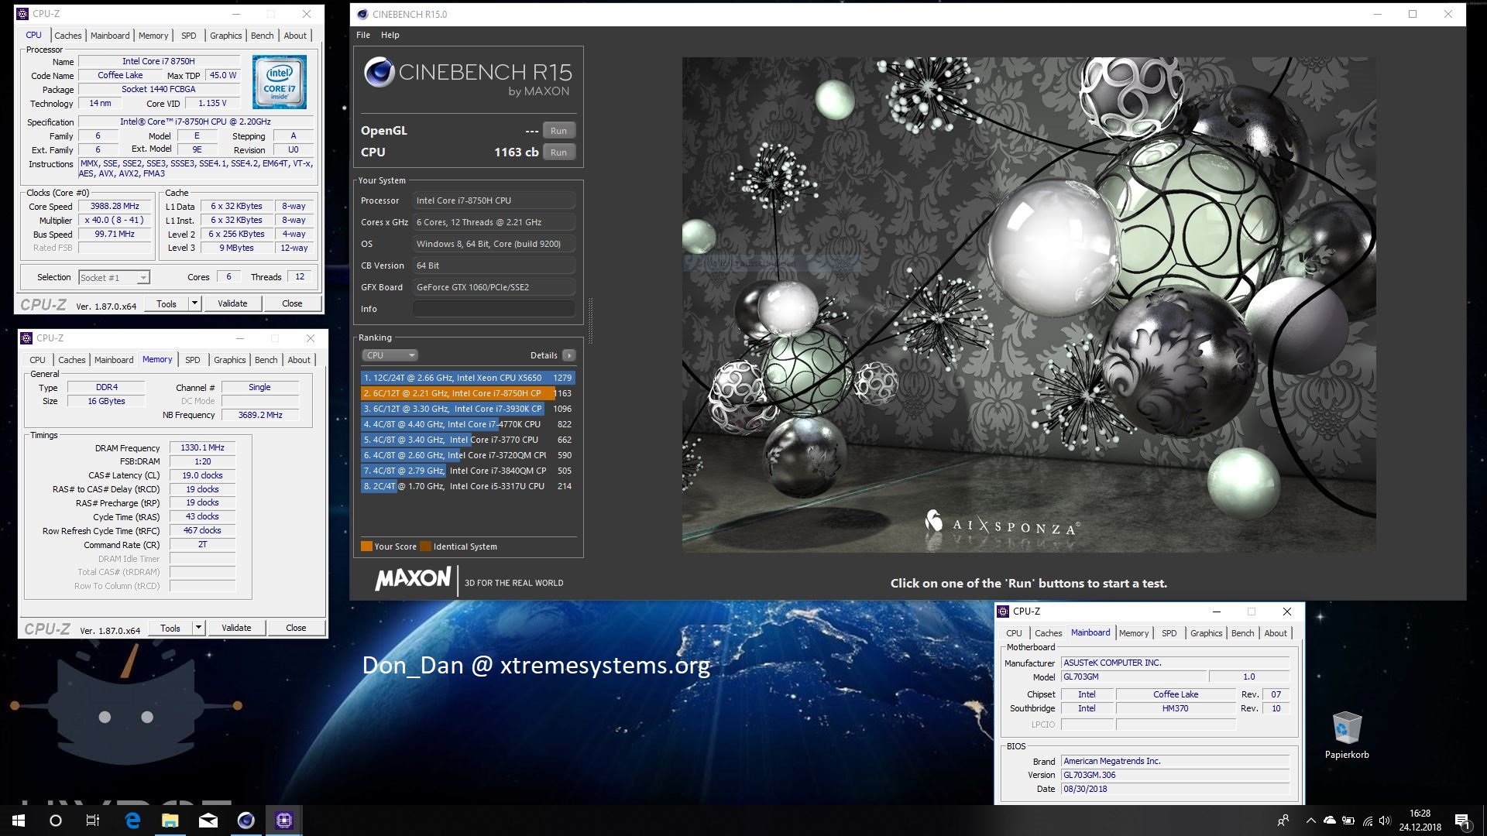The width and height of the screenshot is (1487, 836).
Task: Open File Explorer from taskbar
Action: 170,821
